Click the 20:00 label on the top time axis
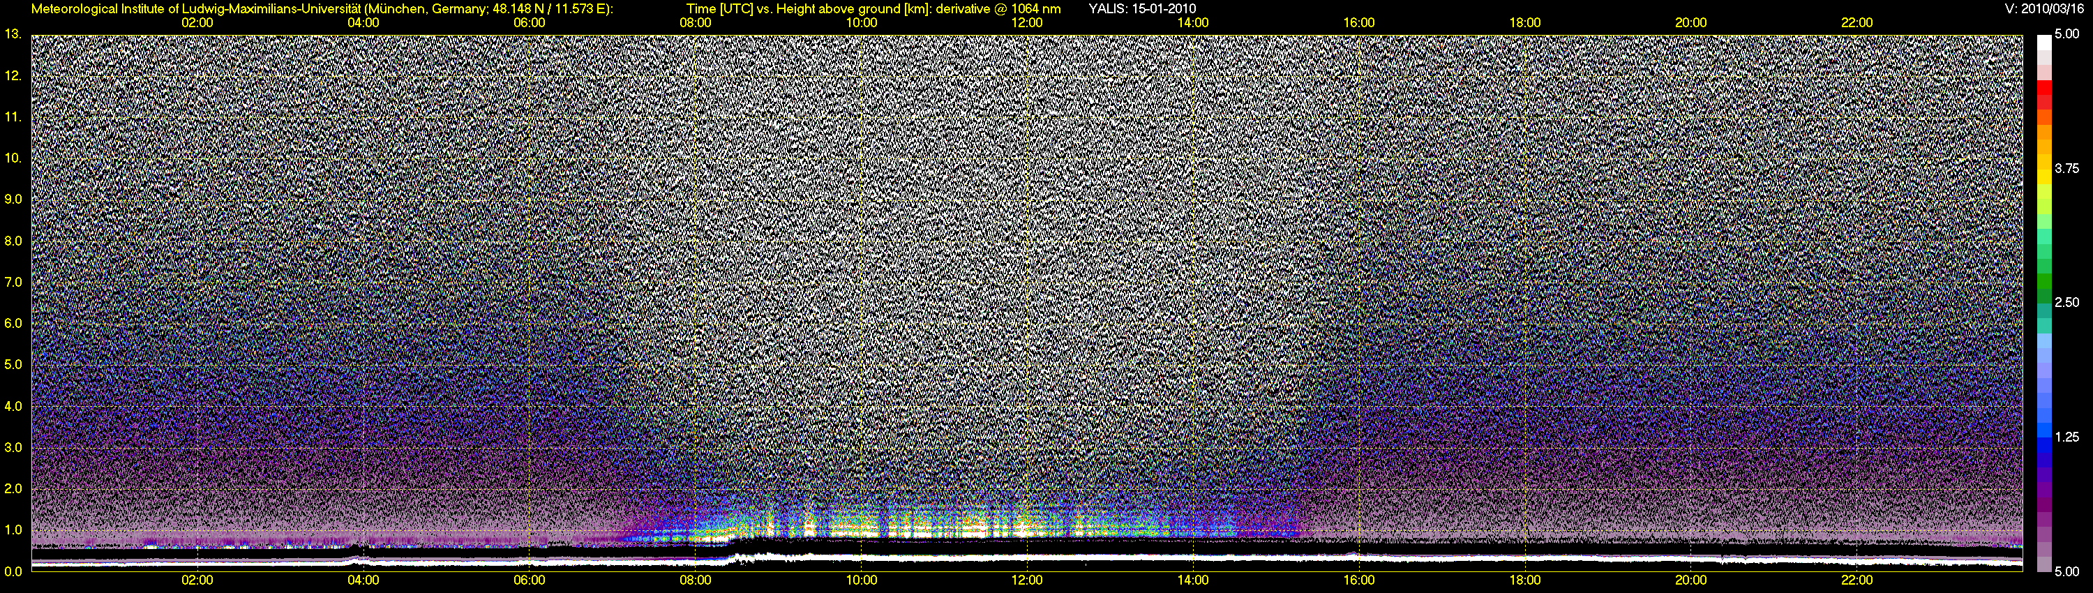 tap(1691, 23)
